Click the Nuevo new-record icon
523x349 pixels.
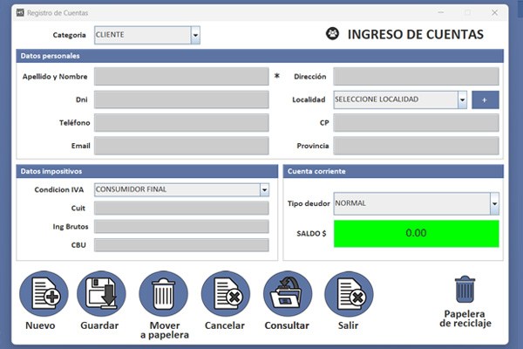(x=40, y=295)
